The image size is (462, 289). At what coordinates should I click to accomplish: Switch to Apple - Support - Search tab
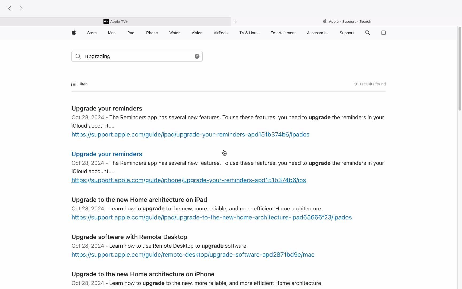[x=347, y=21]
